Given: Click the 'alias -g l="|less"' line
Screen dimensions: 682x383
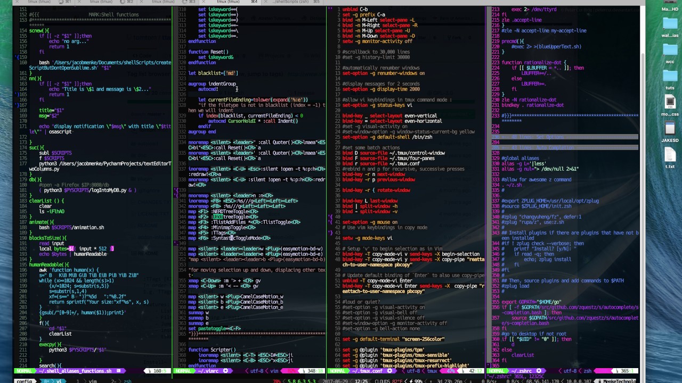Looking at the screenshot, I should pyautogui.click(x=524, y=164).
